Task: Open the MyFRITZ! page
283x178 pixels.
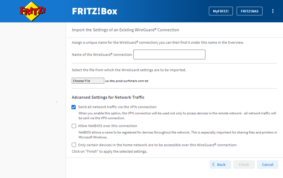Action: [x=221, y=11]
